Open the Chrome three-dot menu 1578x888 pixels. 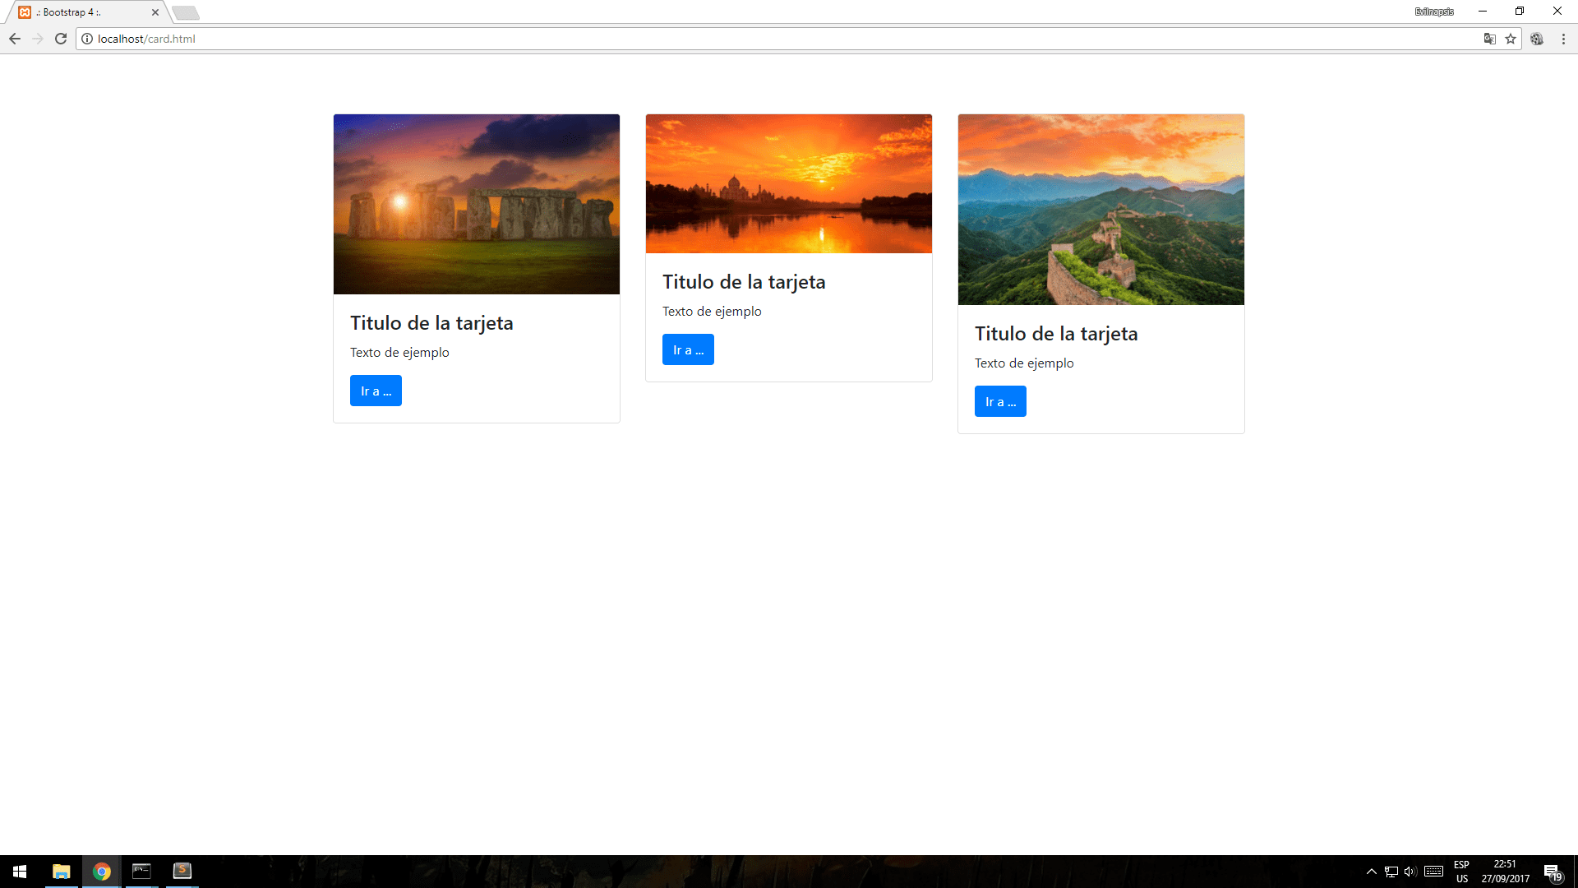[x=1563, y=38]
